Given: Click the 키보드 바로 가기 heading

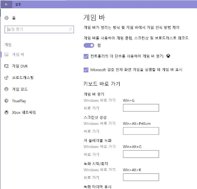Looking at the screenshot, I should [102, 84].
